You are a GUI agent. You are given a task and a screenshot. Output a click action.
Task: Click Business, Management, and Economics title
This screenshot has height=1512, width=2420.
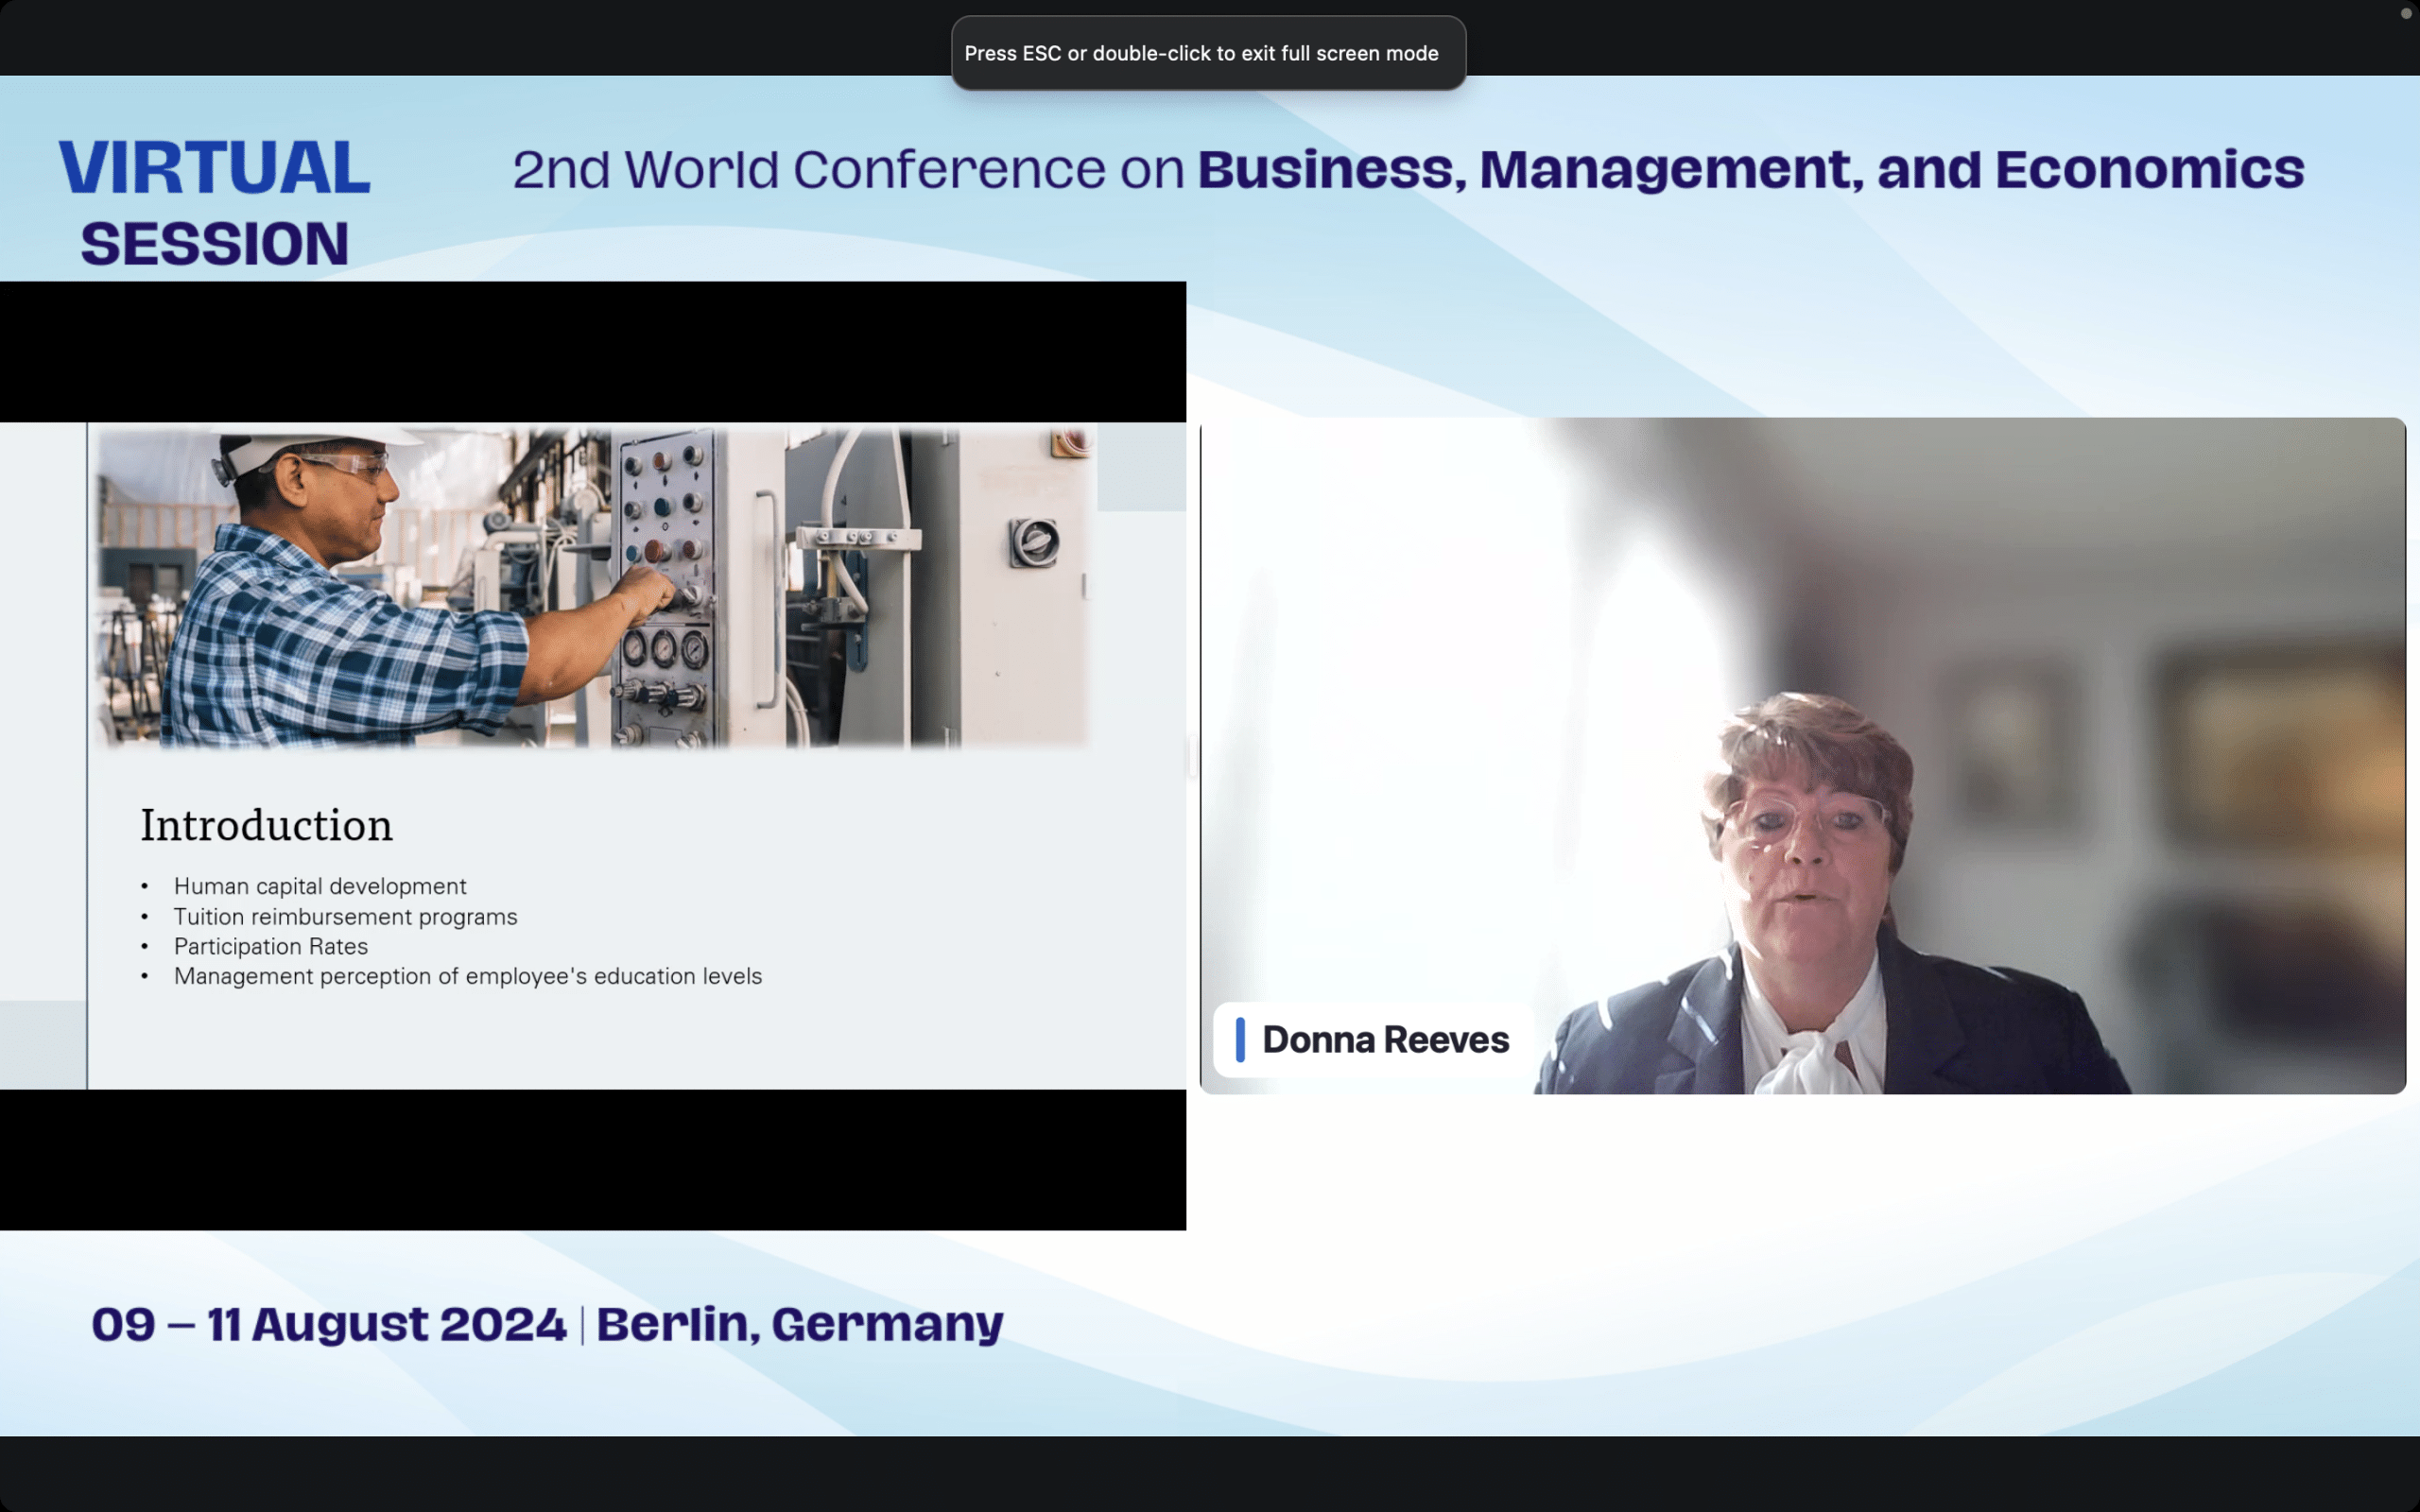coord(1750,169)
